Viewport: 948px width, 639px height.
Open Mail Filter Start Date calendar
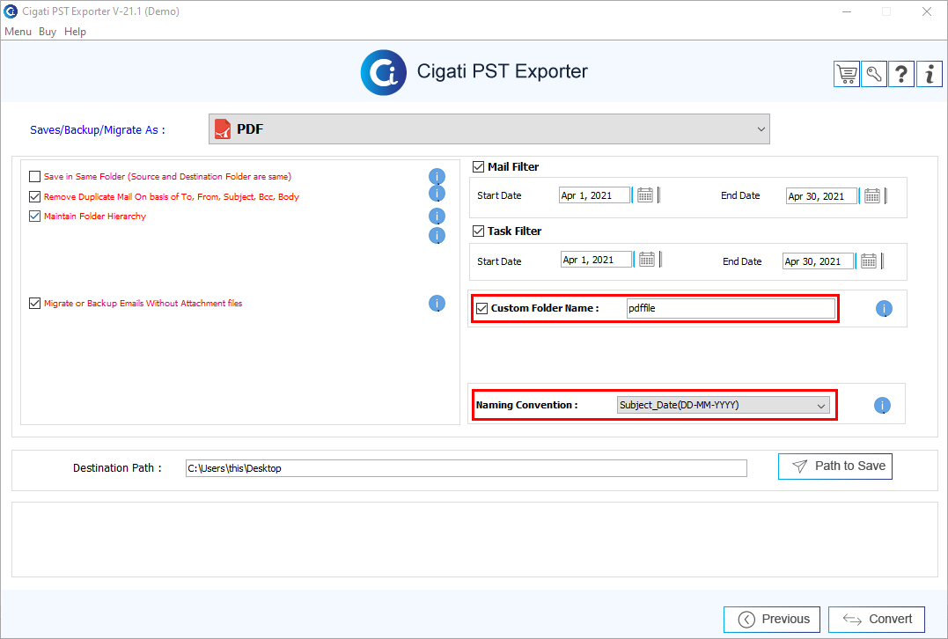(645, 195)
